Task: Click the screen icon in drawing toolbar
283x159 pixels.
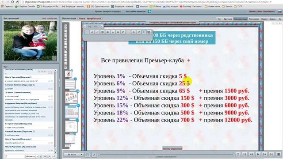Action: pyautogui.click(x=149, y=32)
